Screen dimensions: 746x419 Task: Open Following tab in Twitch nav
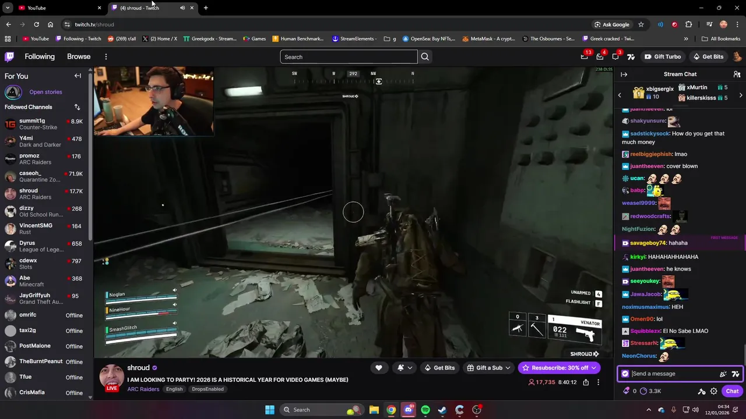click(x=40, y=56)
